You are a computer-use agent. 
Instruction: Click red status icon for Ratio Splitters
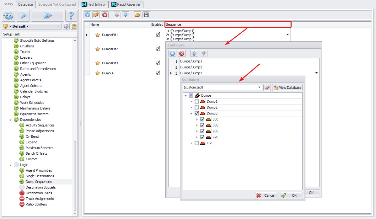click(x=22, y=204)
